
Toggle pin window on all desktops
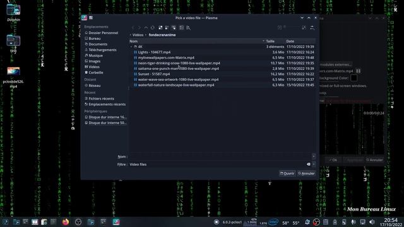(x=91, y=18)
